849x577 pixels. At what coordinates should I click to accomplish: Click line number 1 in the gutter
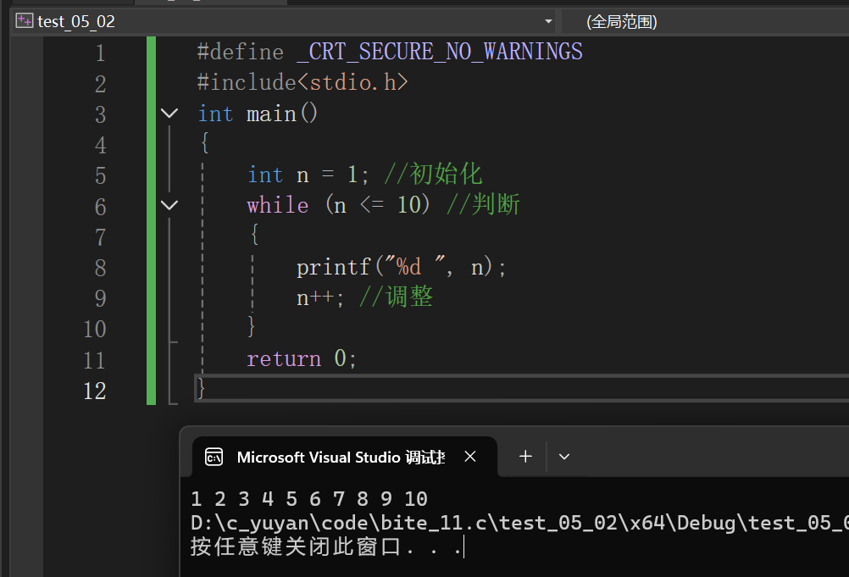click(100, 53)
